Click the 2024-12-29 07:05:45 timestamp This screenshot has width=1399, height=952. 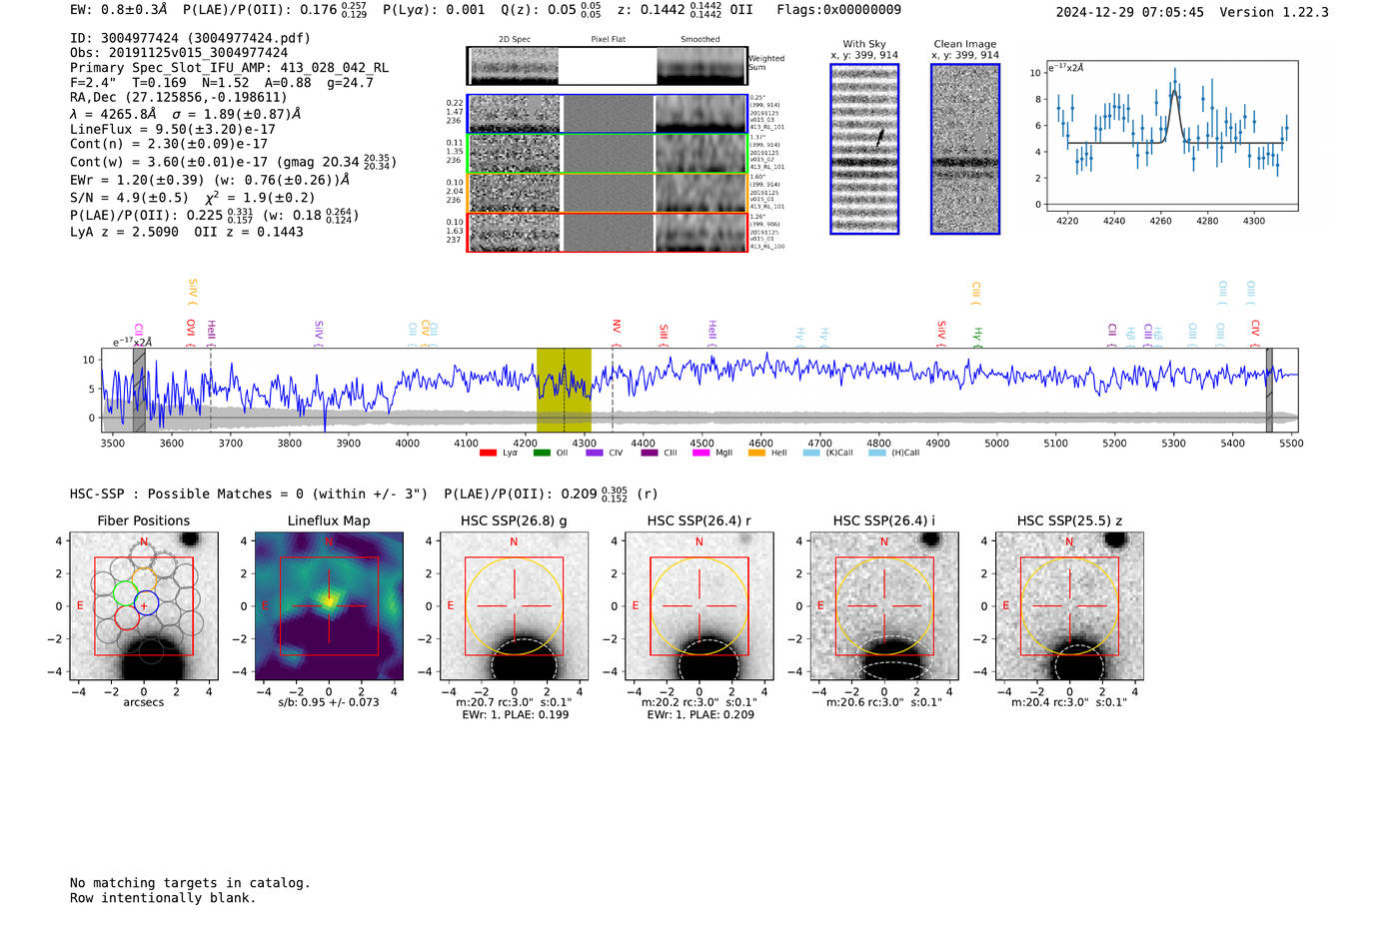pyautogui.click(x=1130, y=12)
